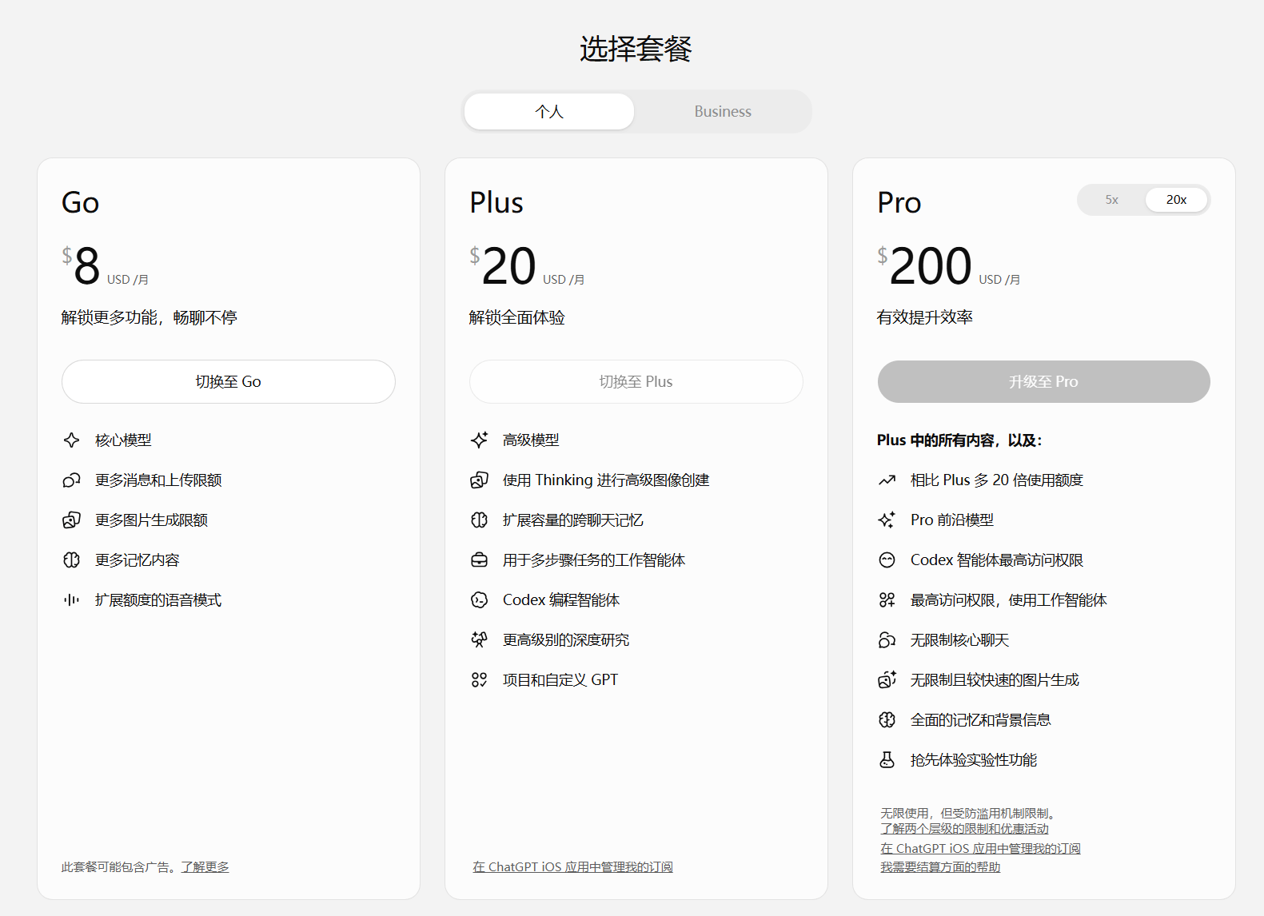This screenshot has width=1264, height=916.
Task: Click the icon beside 最高访问权限，使用工作智能体
Action: [887, 600]
